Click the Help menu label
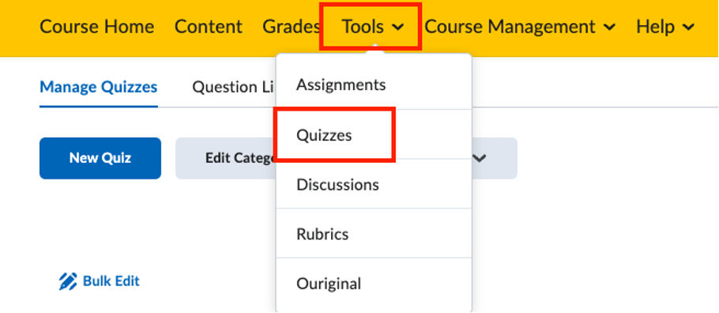 click(655, 27)
